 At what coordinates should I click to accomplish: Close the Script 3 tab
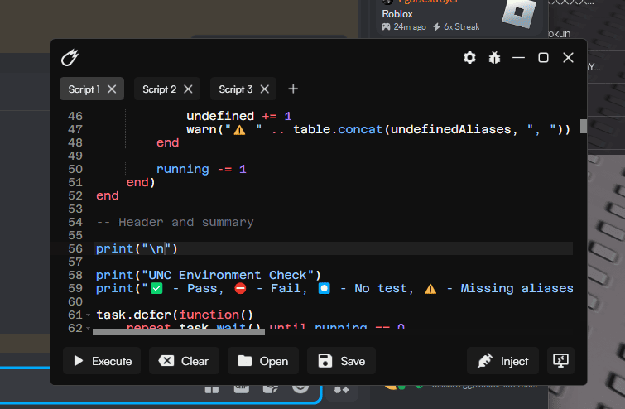coord(265,89)
